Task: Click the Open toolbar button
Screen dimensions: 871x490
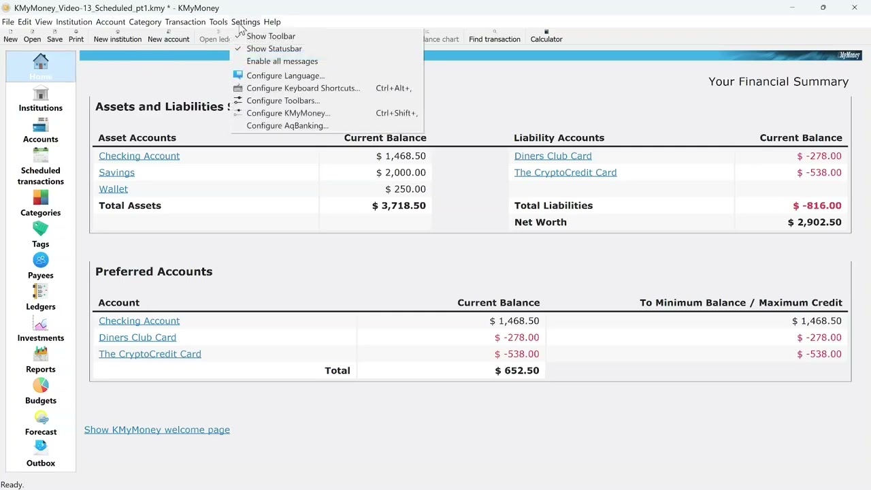Action: click(32, 37)
